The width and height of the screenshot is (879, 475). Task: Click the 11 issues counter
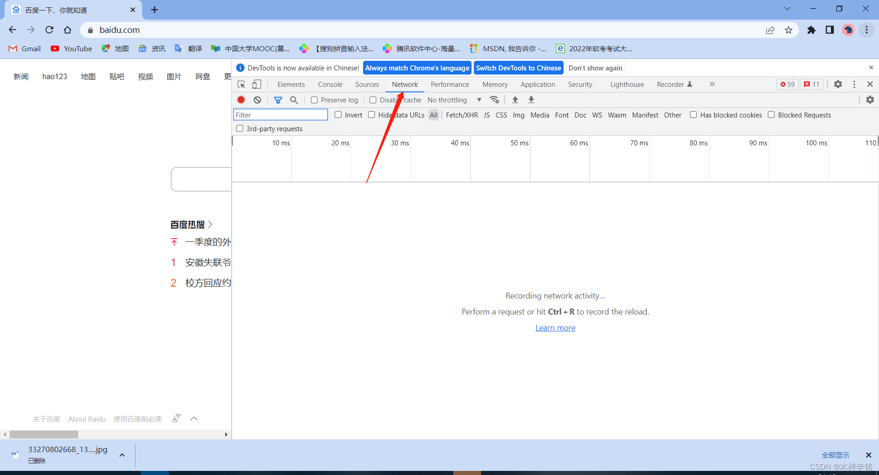click(812, 84)
